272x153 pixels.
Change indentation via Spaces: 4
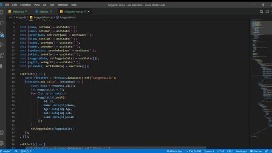point(209,151)
